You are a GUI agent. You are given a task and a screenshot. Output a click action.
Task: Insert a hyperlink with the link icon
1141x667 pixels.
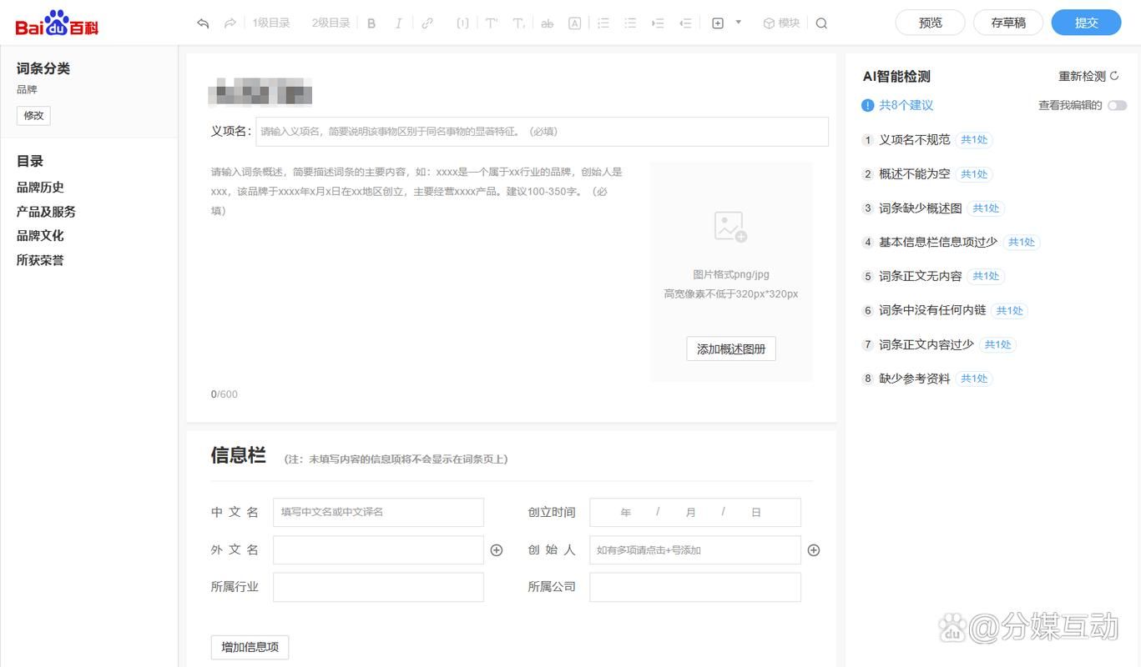427,23
